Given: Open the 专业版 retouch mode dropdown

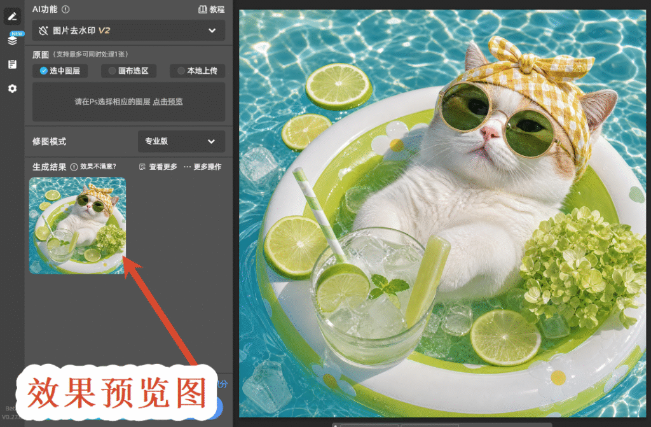Looking at the screenshot, I should [x=181, y=141].
